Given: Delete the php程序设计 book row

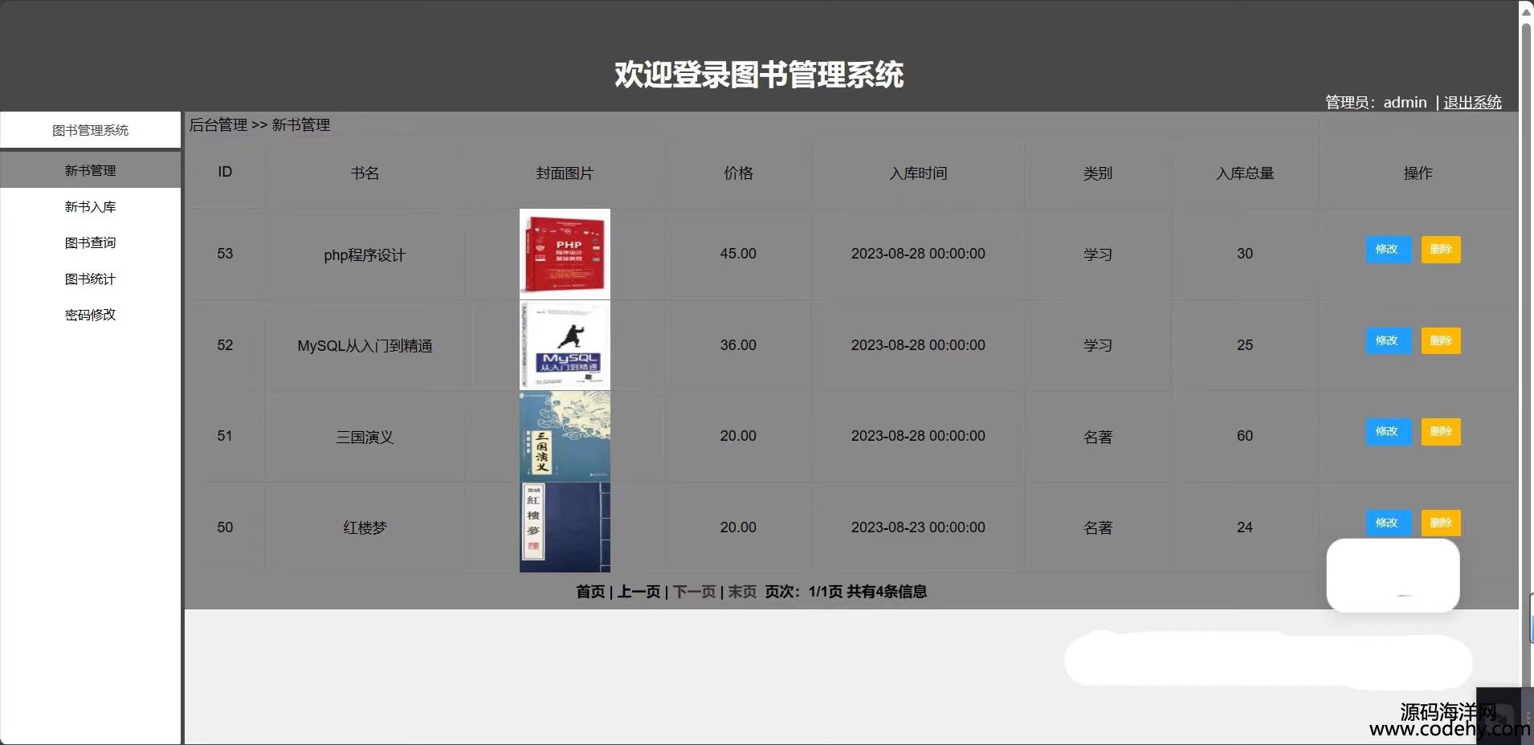Looking at the screenshot, I should tap(1441, 250).
